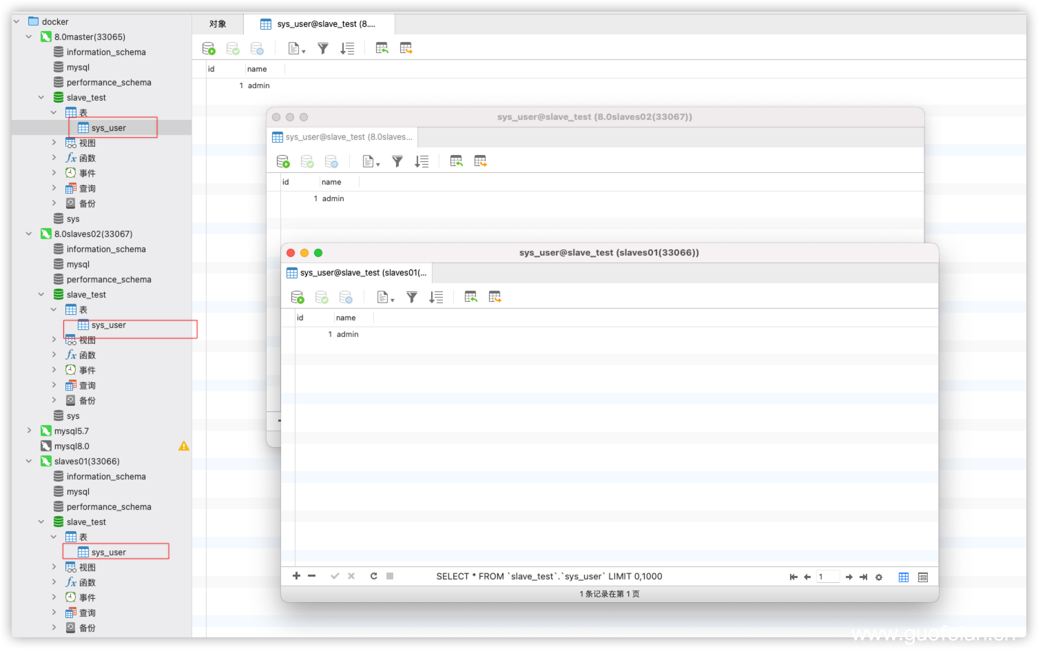This screenshot has height=649, width=1038.
Task: Click import wizard icon in slaves01 window
Action: point(471,297)
